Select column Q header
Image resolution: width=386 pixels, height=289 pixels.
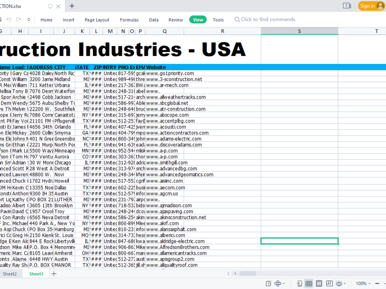[165, 31]
